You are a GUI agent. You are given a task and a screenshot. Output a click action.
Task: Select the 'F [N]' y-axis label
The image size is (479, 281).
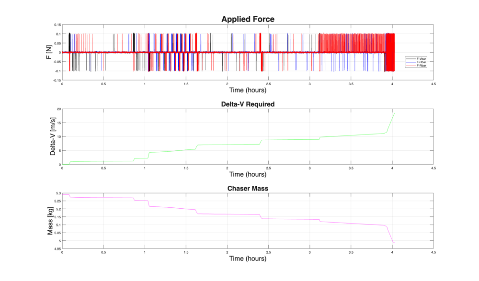click(x=49, y=53)
